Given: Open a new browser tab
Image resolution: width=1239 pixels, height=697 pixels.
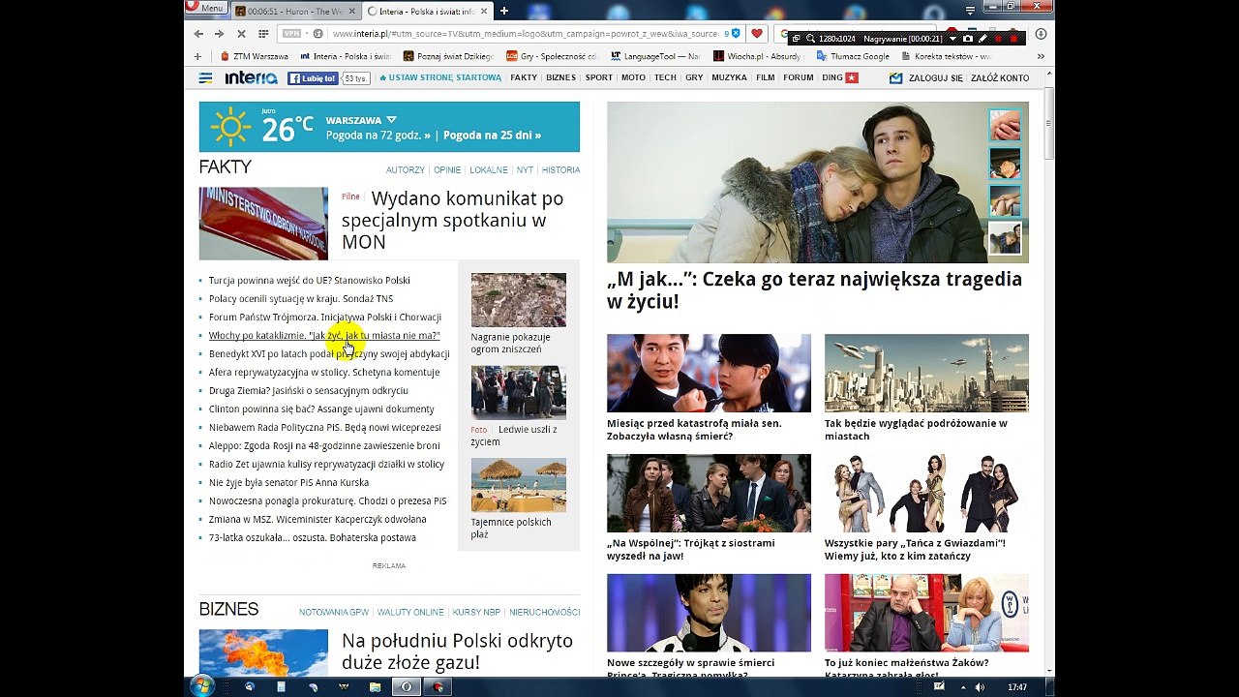Looking at the screenshot, I should 503,11.
